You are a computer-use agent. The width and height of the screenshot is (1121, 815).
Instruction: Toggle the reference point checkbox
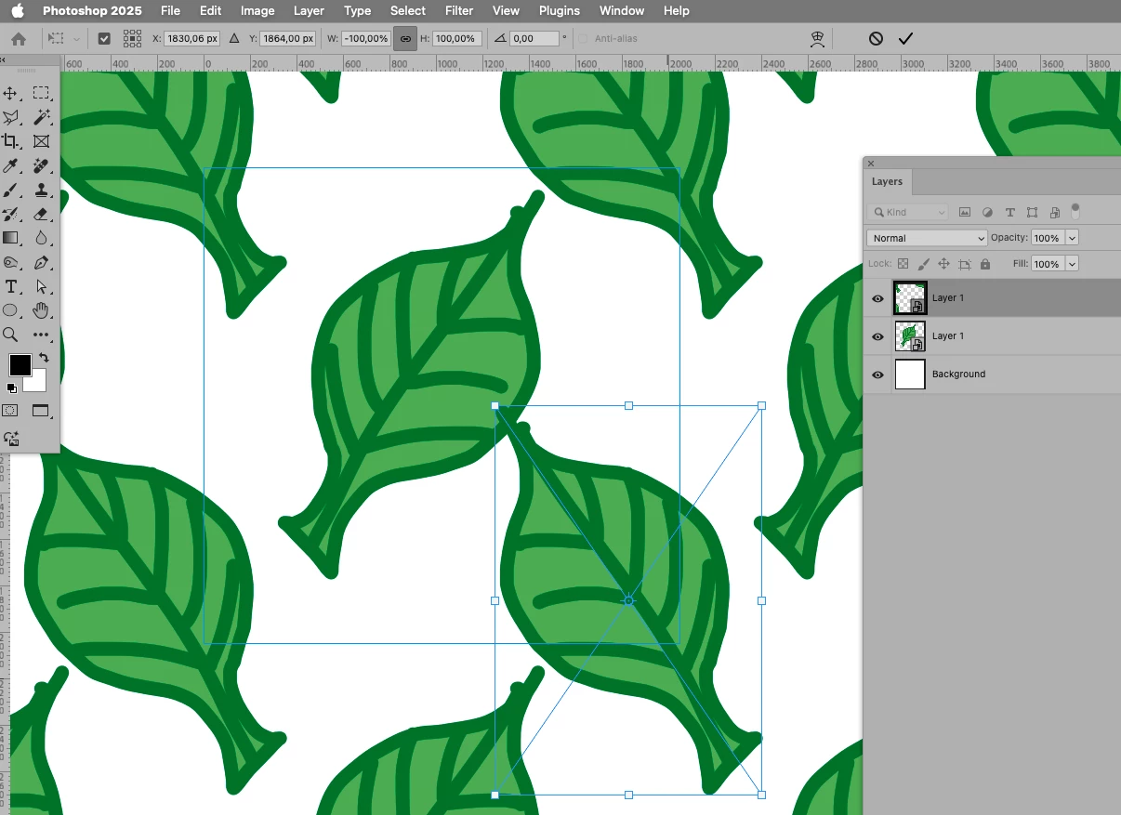point(104,39)
